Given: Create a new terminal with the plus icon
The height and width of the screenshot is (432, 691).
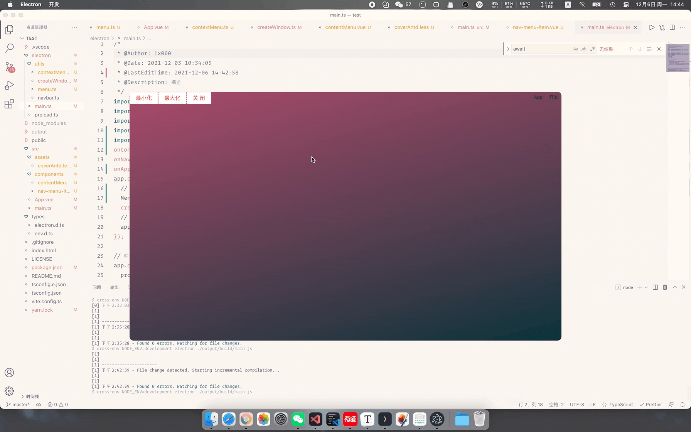Looking at the screenshot, I should [x=639, y=287].
